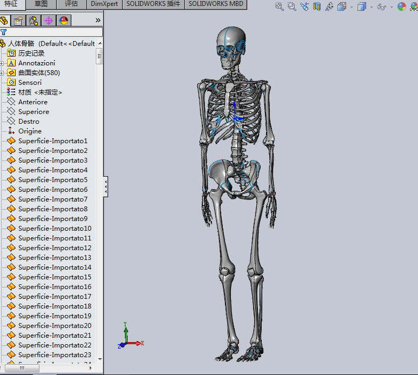This screenshot has height=375, width=418.
Task: Click Section View icon
Action: click(x=317, y=6)
